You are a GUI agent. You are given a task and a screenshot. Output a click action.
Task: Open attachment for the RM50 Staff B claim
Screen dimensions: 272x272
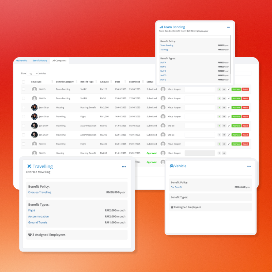[219, 98]
